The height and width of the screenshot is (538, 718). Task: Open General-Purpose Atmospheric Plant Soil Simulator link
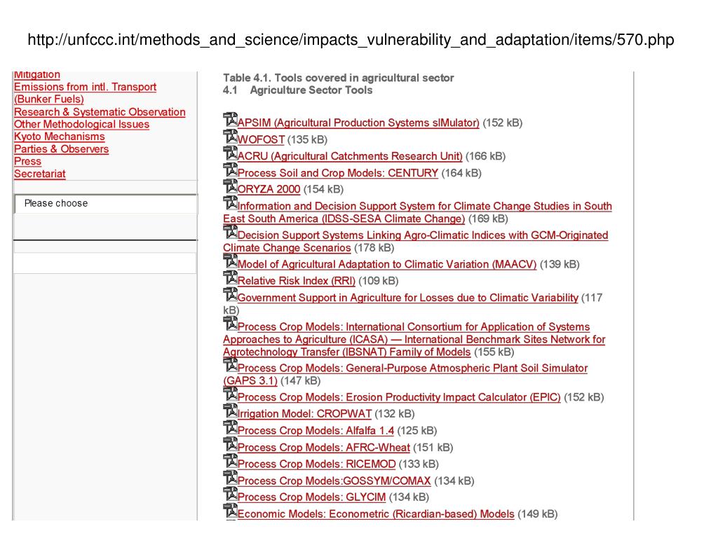pos(406,374)
